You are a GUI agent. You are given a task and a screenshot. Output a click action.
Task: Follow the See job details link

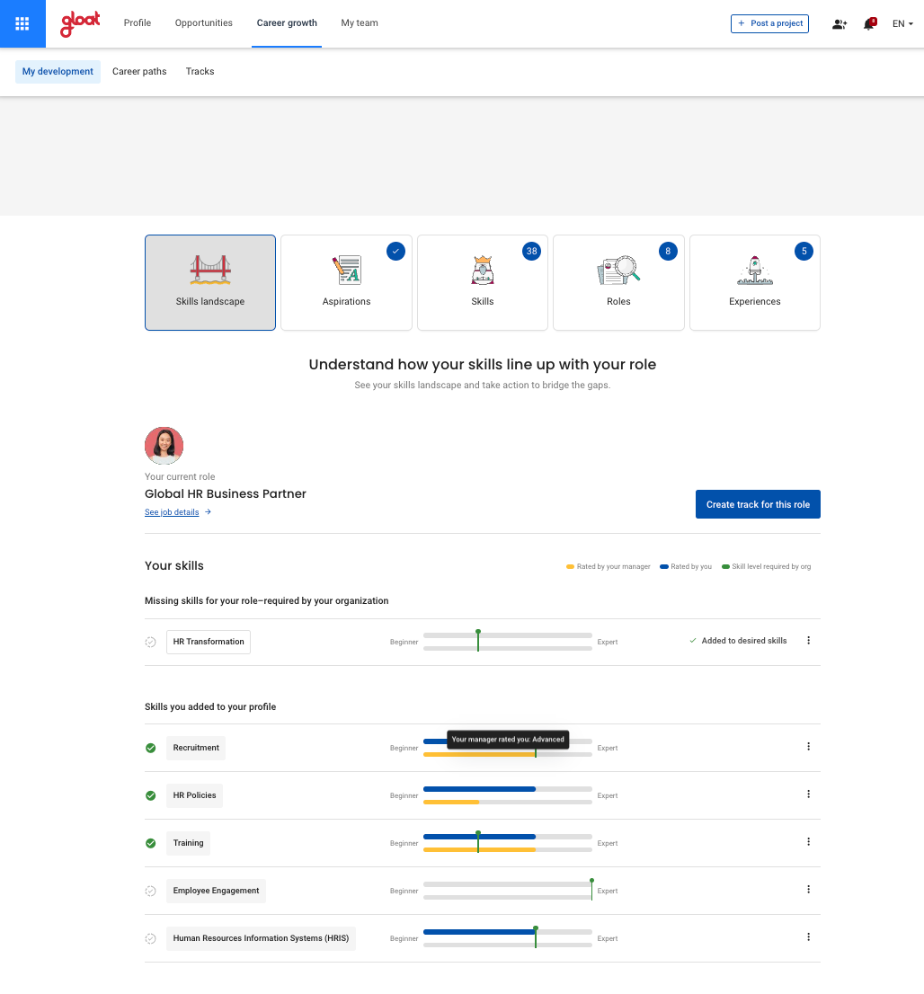point(172,512)
